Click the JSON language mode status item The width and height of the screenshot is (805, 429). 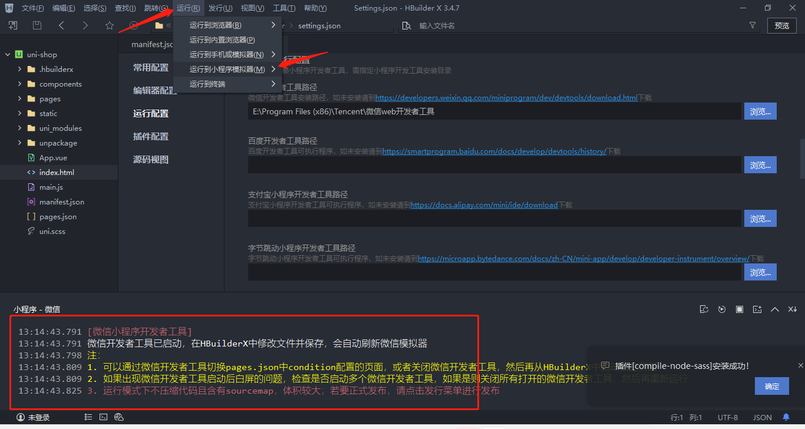[762, 417]
